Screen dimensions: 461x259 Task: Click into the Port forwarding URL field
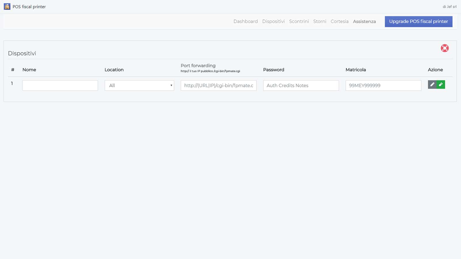218,85
